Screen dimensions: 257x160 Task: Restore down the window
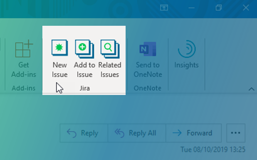click(219, 8)
